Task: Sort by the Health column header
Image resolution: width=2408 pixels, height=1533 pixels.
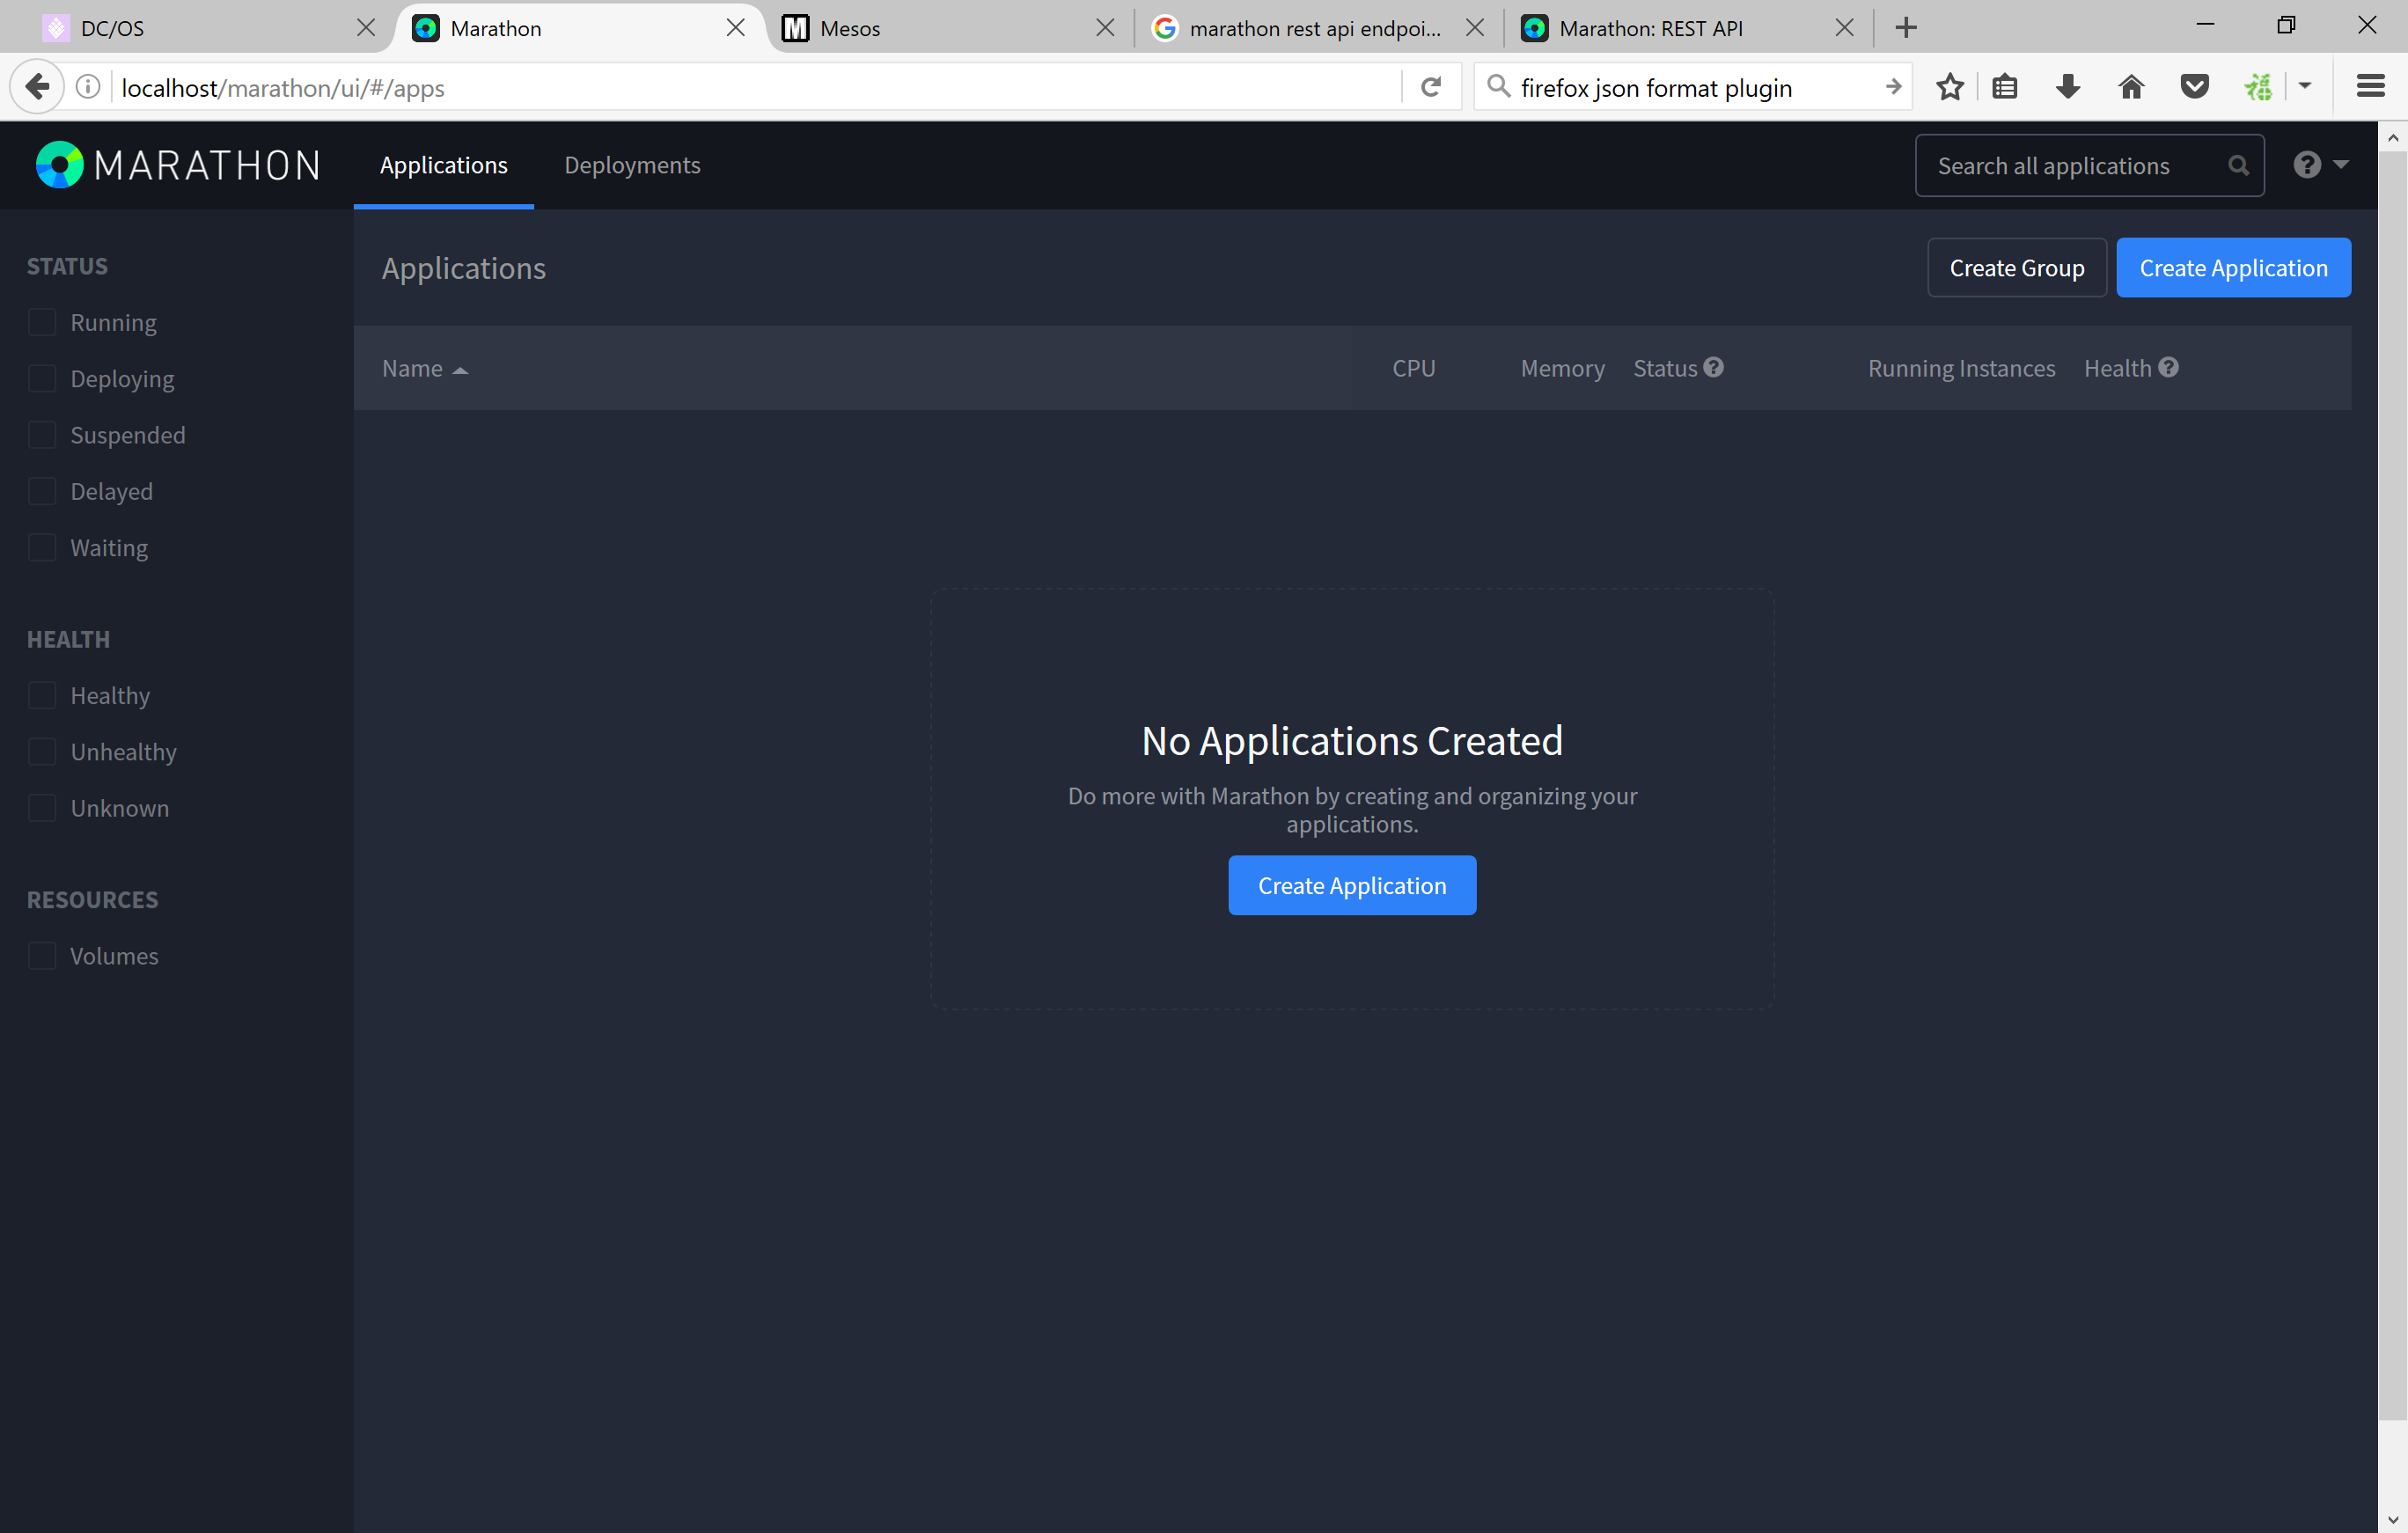Action: click(x=2117, y=369)
